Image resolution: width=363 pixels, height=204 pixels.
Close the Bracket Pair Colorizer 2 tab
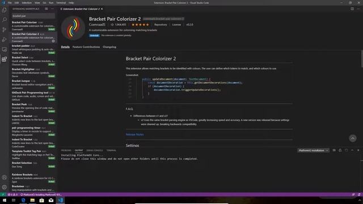point(102,9)
